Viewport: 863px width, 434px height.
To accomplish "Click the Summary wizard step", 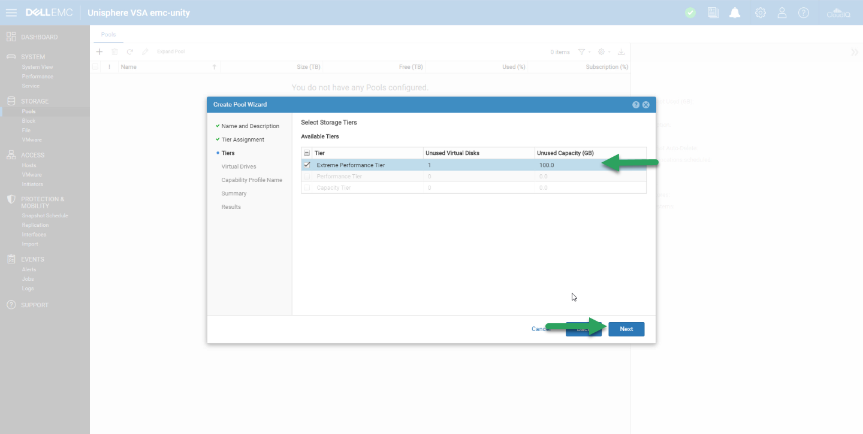I will (234, 194).
